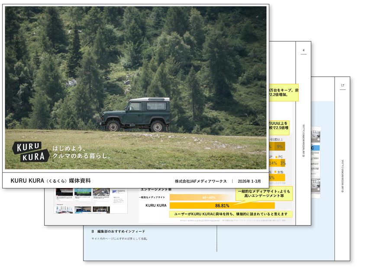
Task: Click the 一般的なメディアサイト chart label
Action: 153,198
